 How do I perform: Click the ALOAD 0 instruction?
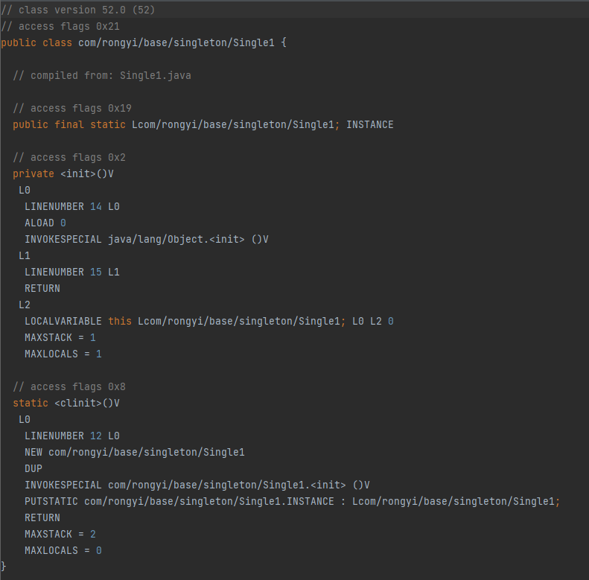click(x=45, y=223)
